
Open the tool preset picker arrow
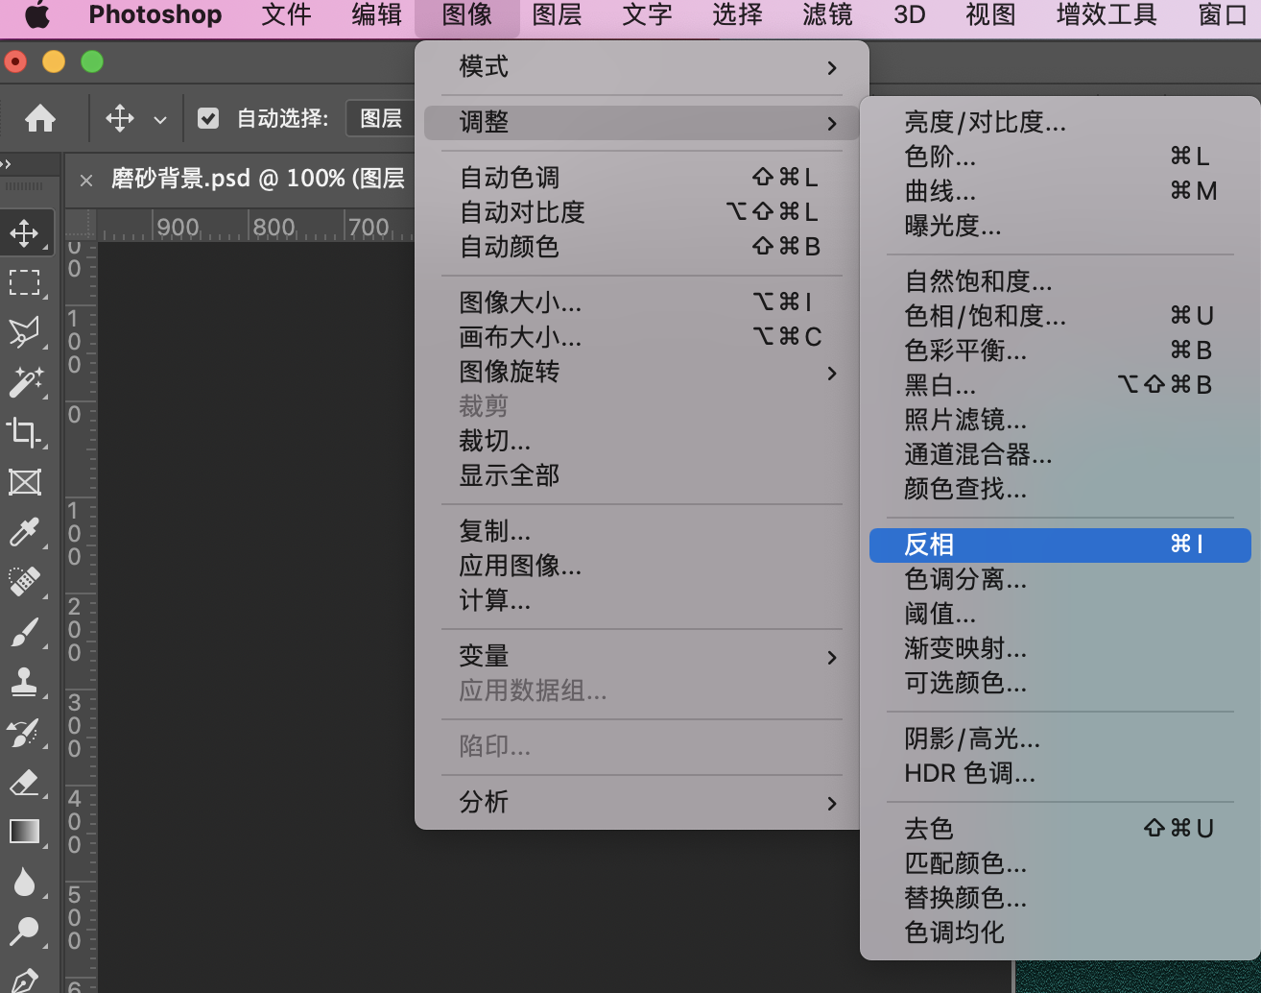coord(160,120)
